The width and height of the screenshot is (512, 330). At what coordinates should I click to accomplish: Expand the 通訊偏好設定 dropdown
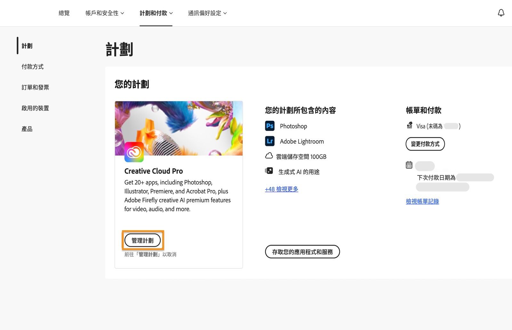click(x=207, y=13)
